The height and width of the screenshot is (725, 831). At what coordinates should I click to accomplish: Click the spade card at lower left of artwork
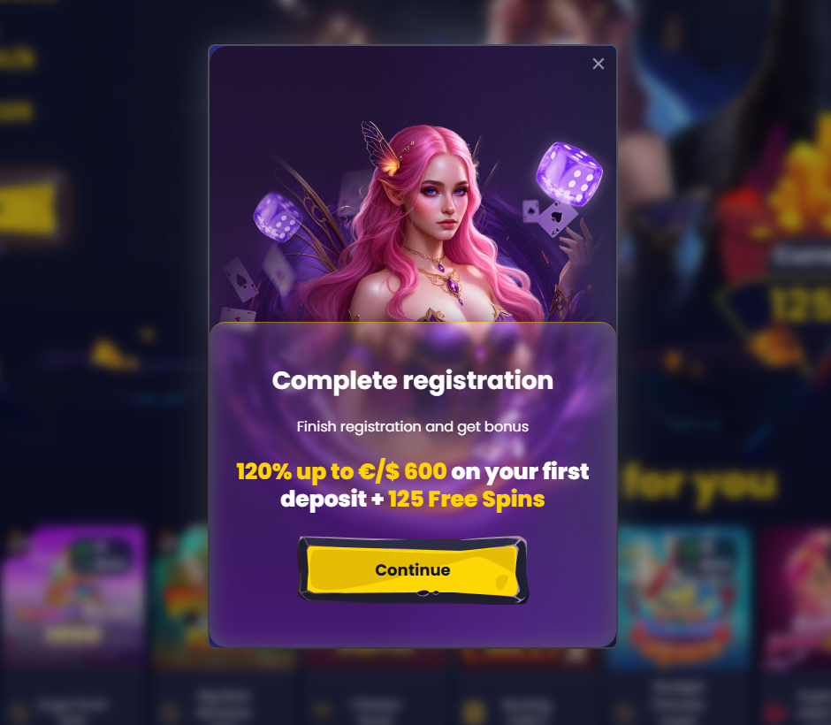pyautogui.click(x=240, y=279)
